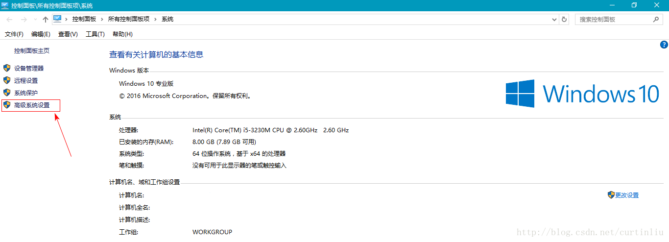Image resolution: width=669 pixels, height=242 pixels.
Task: Open 高级系统设置 in the sidebar
Action: 32,105
